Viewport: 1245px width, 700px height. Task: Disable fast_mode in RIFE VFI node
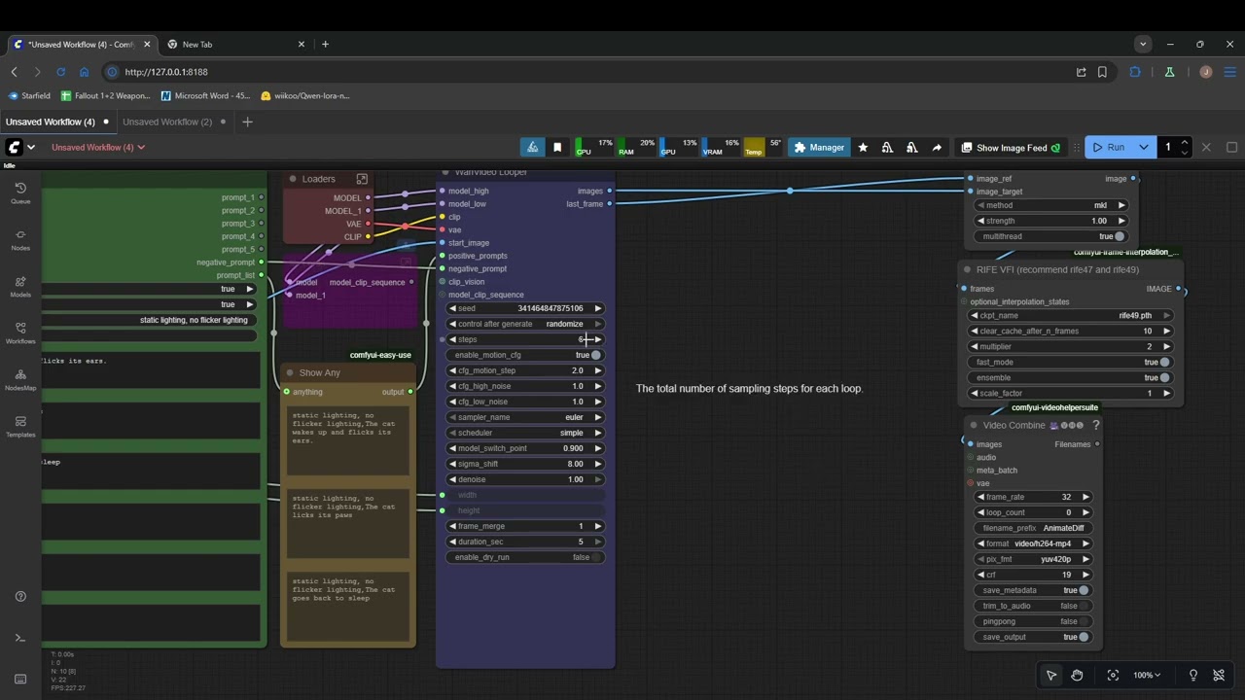coord(1163,362)
